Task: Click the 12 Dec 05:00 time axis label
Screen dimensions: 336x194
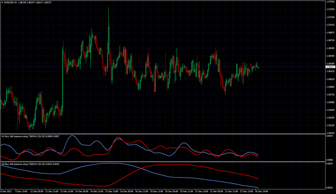Action: [x=37, y=191]
